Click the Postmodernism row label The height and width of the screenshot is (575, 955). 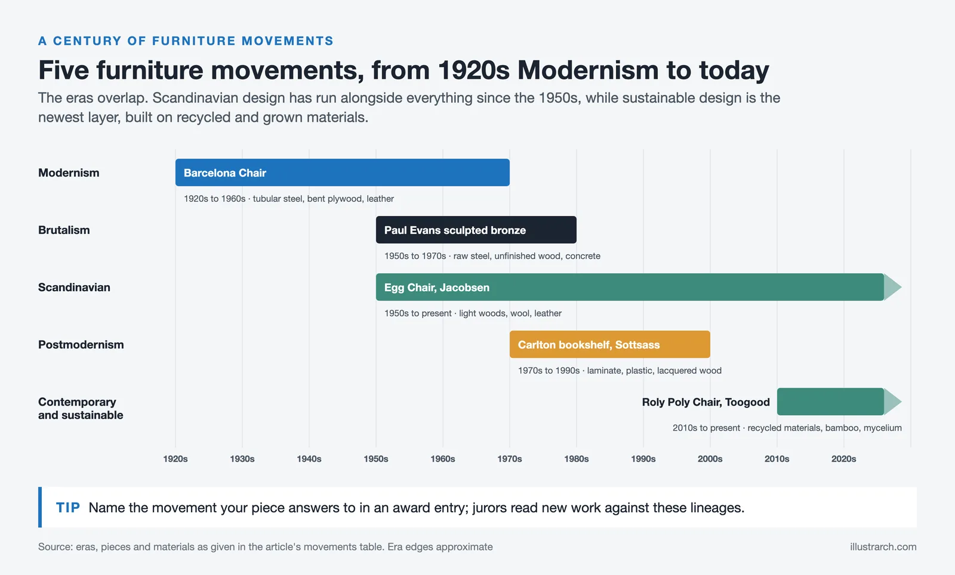pos(81,345)
